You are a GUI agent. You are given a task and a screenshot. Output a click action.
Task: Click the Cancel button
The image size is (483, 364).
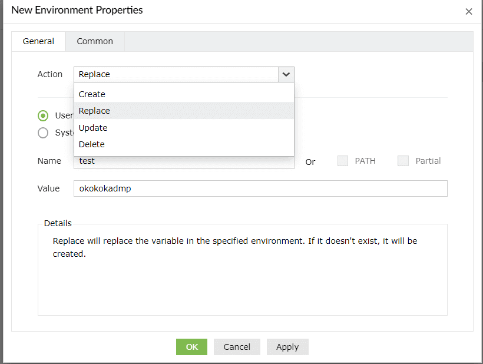[x=237, y=347]
